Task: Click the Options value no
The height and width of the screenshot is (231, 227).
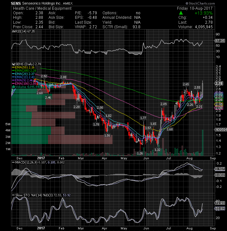Action: tap(138, 13)
